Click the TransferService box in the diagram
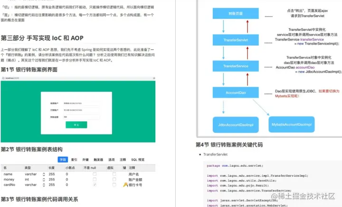The image size is (342, 207). click(x=236, y=66)
